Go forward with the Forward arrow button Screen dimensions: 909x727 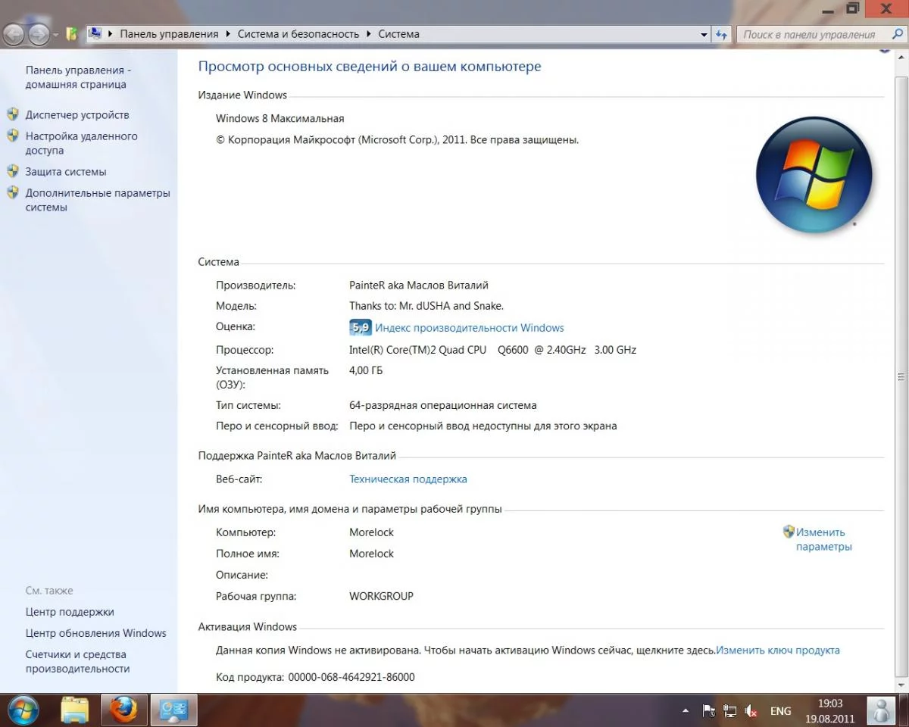tap(39, 34)
